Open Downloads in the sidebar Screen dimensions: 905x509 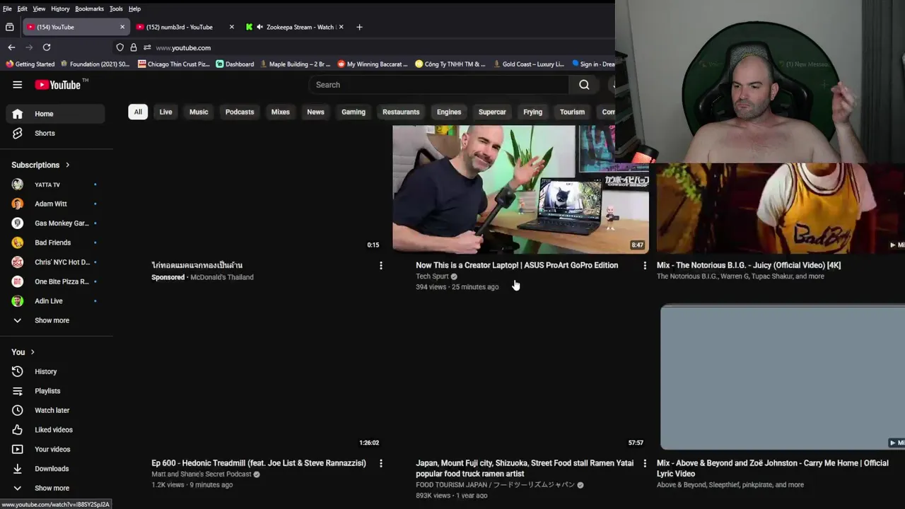[56, 469]
